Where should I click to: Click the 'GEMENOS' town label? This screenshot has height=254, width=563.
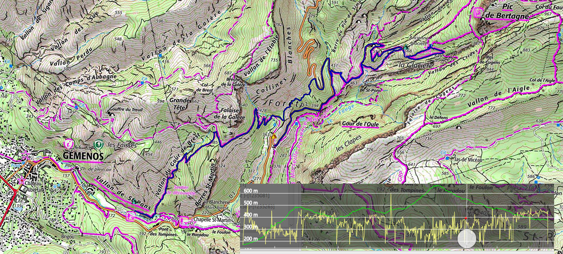coord(83,156)
